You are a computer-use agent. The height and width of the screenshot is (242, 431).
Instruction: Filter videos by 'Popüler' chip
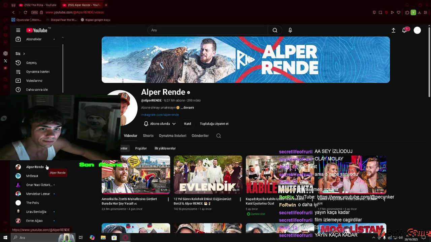point(141,148)
